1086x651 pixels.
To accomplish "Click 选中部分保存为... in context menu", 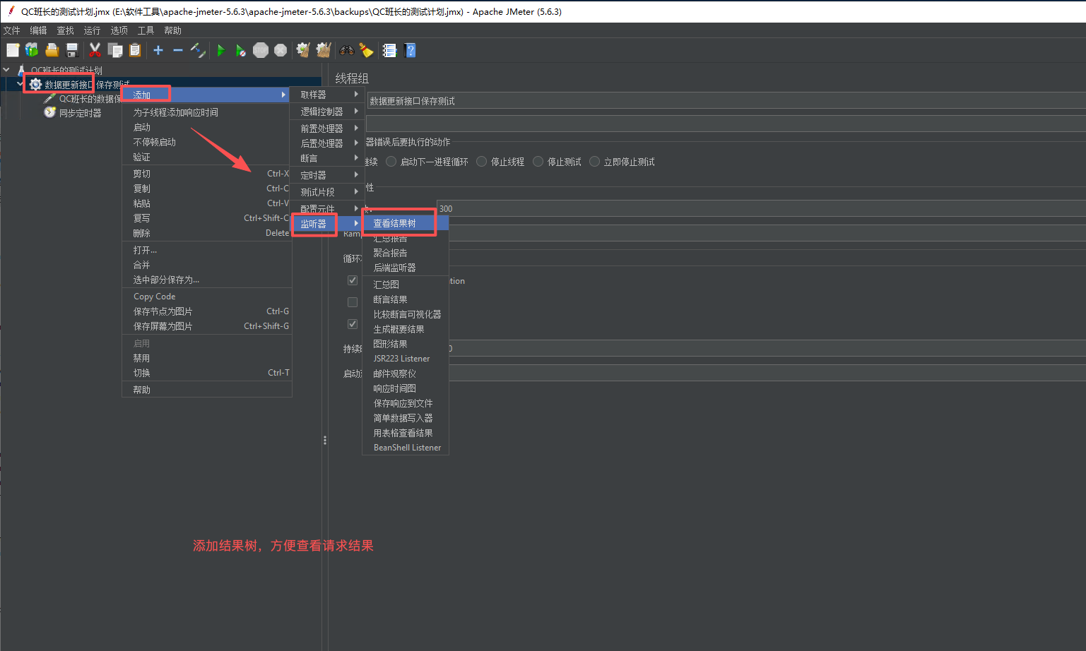I will 207,280.
